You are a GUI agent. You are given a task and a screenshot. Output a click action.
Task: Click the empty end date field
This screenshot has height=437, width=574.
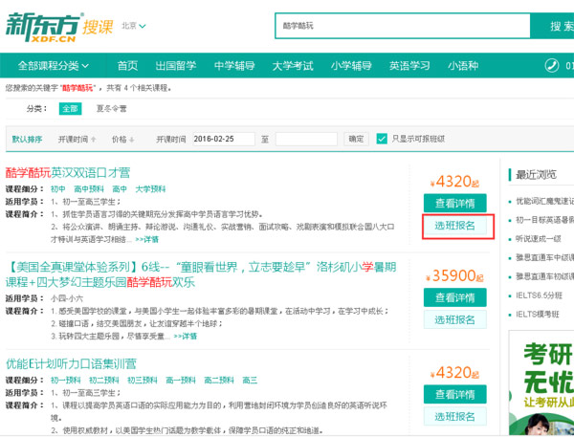point(306,139)
